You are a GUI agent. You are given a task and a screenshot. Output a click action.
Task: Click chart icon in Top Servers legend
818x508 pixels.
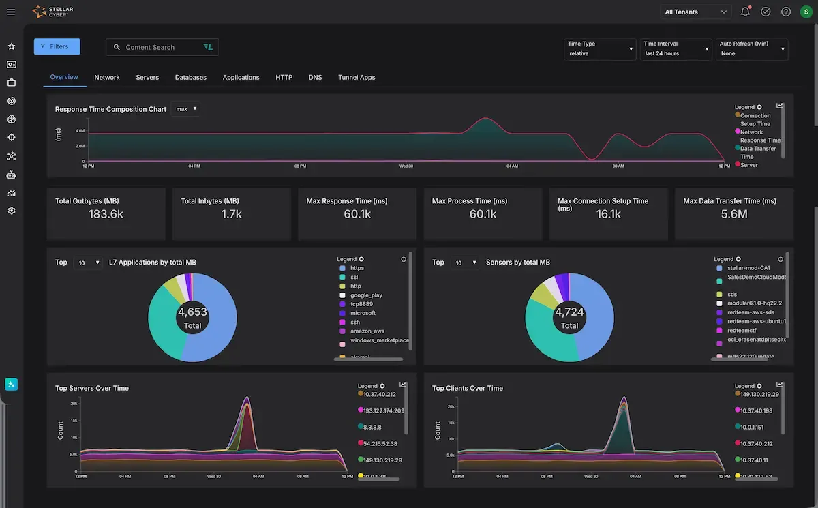point(404,385)
